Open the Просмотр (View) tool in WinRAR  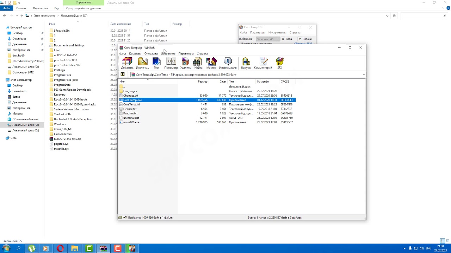(x=171, y=63)
